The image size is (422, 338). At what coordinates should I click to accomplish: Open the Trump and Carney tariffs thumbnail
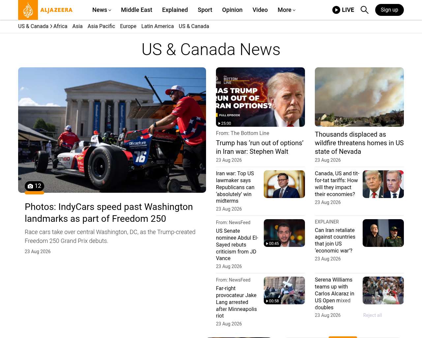pos(383,184)
